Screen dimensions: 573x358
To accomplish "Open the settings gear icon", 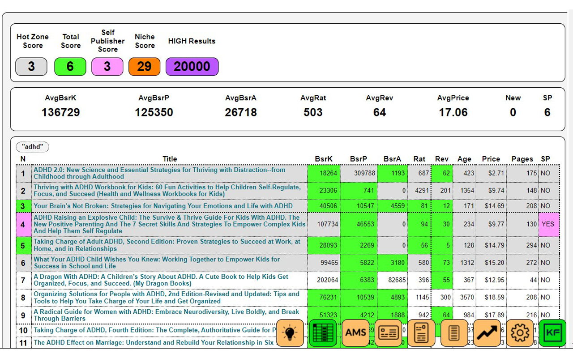I will pyautogui.click(x=520, y=332).
